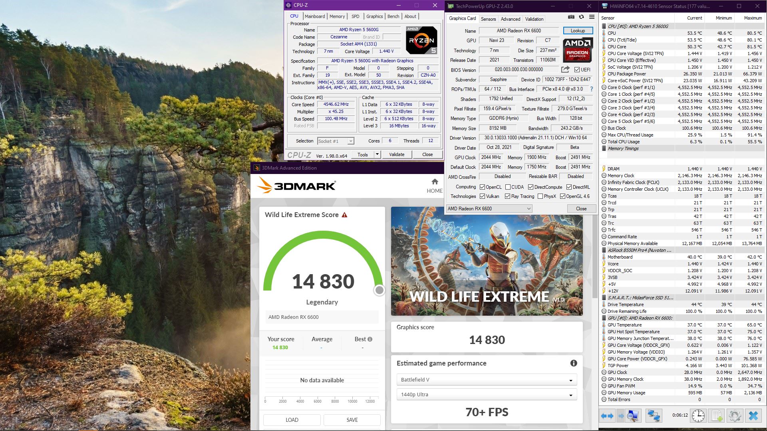The image size is (767, 431).
Task: Click the PCIe bus interface question mark
Action: click(592, 89)
